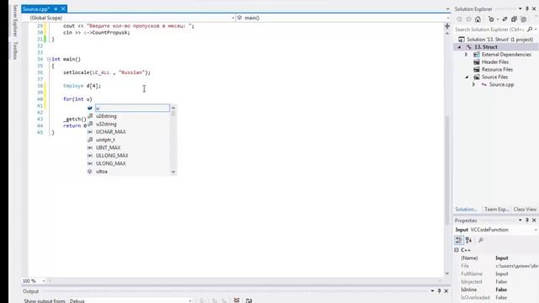539x303 pixels.
Task: Open the Solution Explorer bottom tab
Action: pyautogui.click(x=467, y=210)
